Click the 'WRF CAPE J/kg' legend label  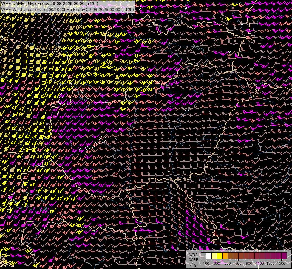193,260
